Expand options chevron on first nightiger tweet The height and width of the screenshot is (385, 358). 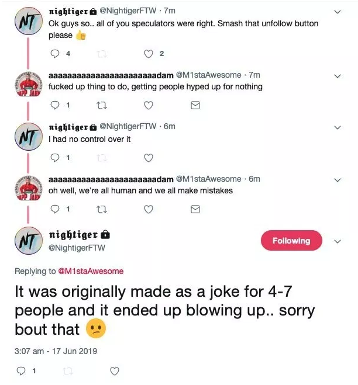coord(338,12)
